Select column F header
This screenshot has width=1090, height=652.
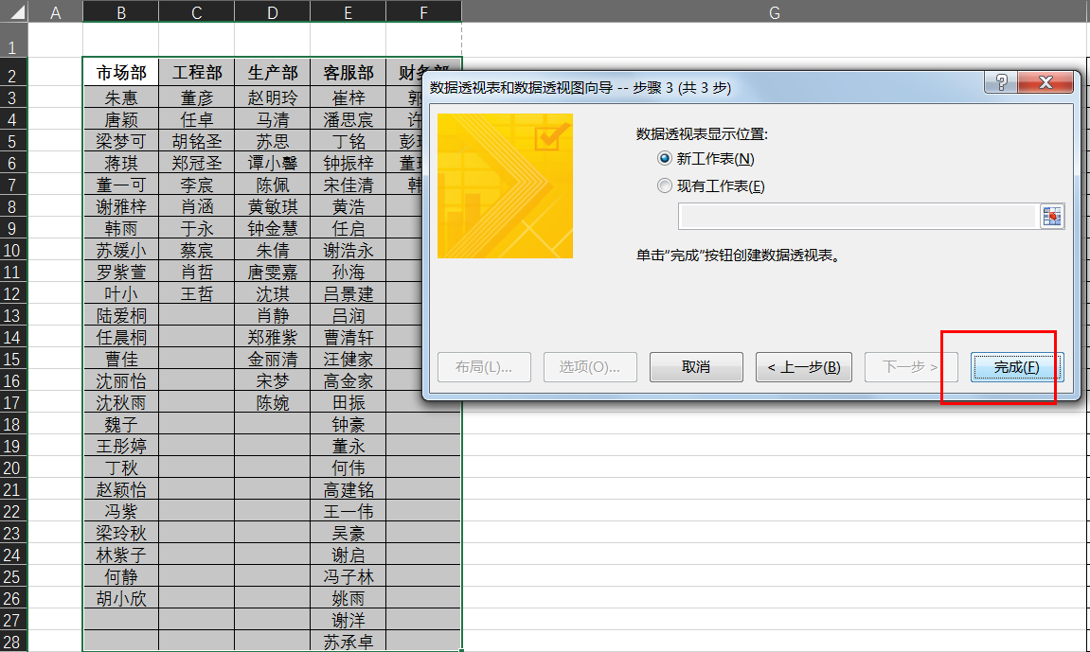(x=423, y=11)
